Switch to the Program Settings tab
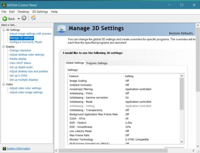This screenshot has height=153, width=200. pos(97,63)
